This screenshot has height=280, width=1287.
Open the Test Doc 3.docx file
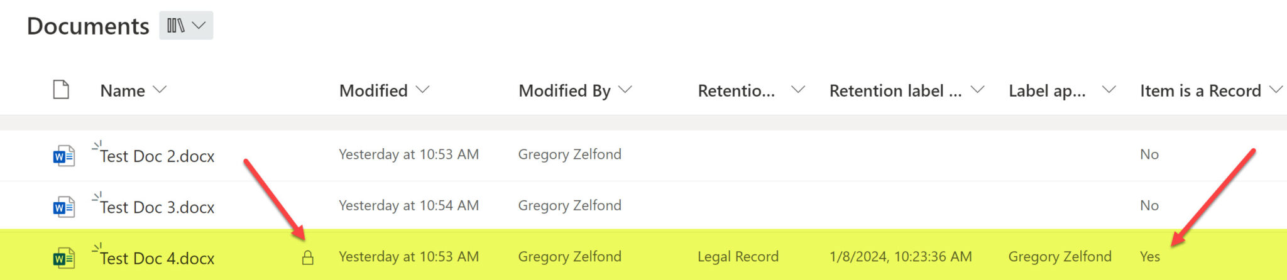point(157,207)
